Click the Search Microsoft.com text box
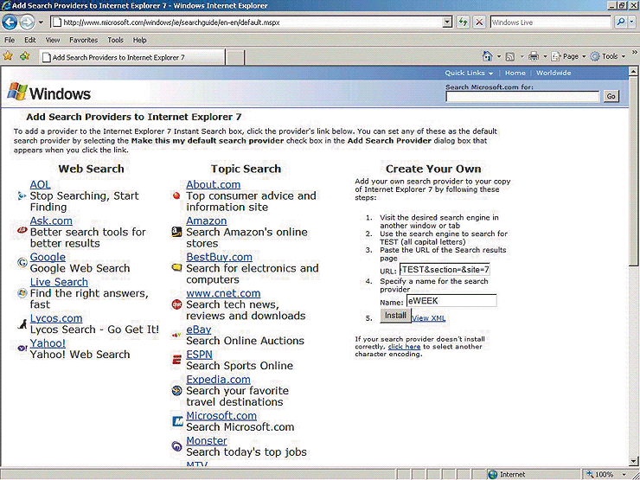640x480 pixels. pyautogui.click(x=522, y=97)
